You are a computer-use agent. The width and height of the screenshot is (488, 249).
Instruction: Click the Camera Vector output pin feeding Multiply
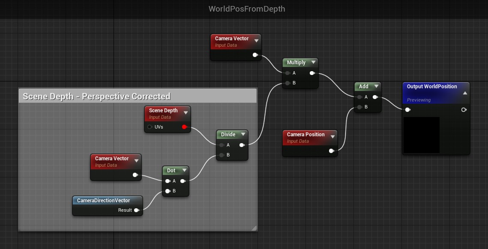pos(255,55)
